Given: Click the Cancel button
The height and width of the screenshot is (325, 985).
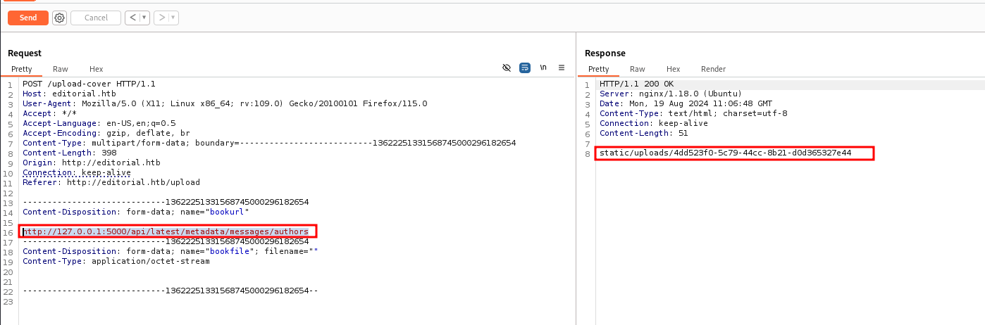Looking at the screenshot, I should tap(96, 18).
